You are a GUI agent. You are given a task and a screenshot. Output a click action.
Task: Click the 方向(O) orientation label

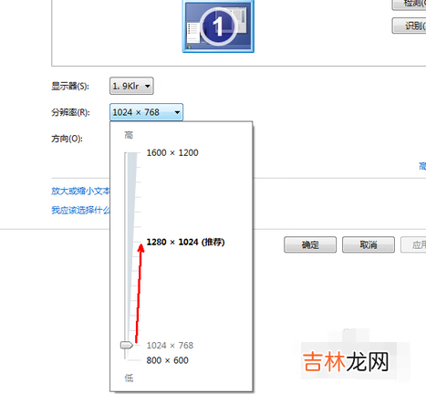(67, 139)
